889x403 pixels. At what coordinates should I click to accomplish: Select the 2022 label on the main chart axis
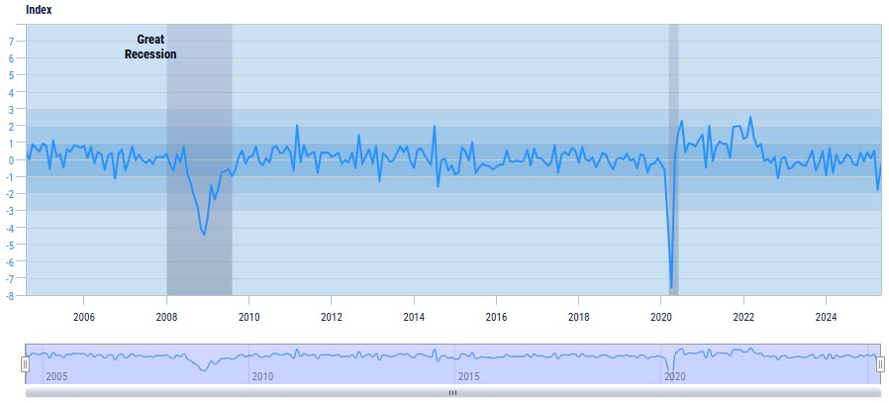point(743,316)
